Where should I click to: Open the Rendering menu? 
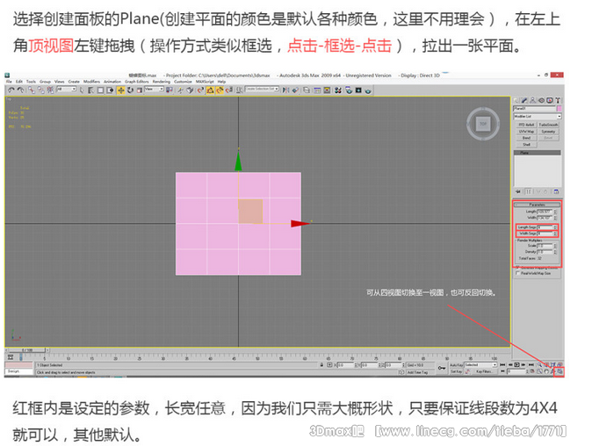coord(162,82)
